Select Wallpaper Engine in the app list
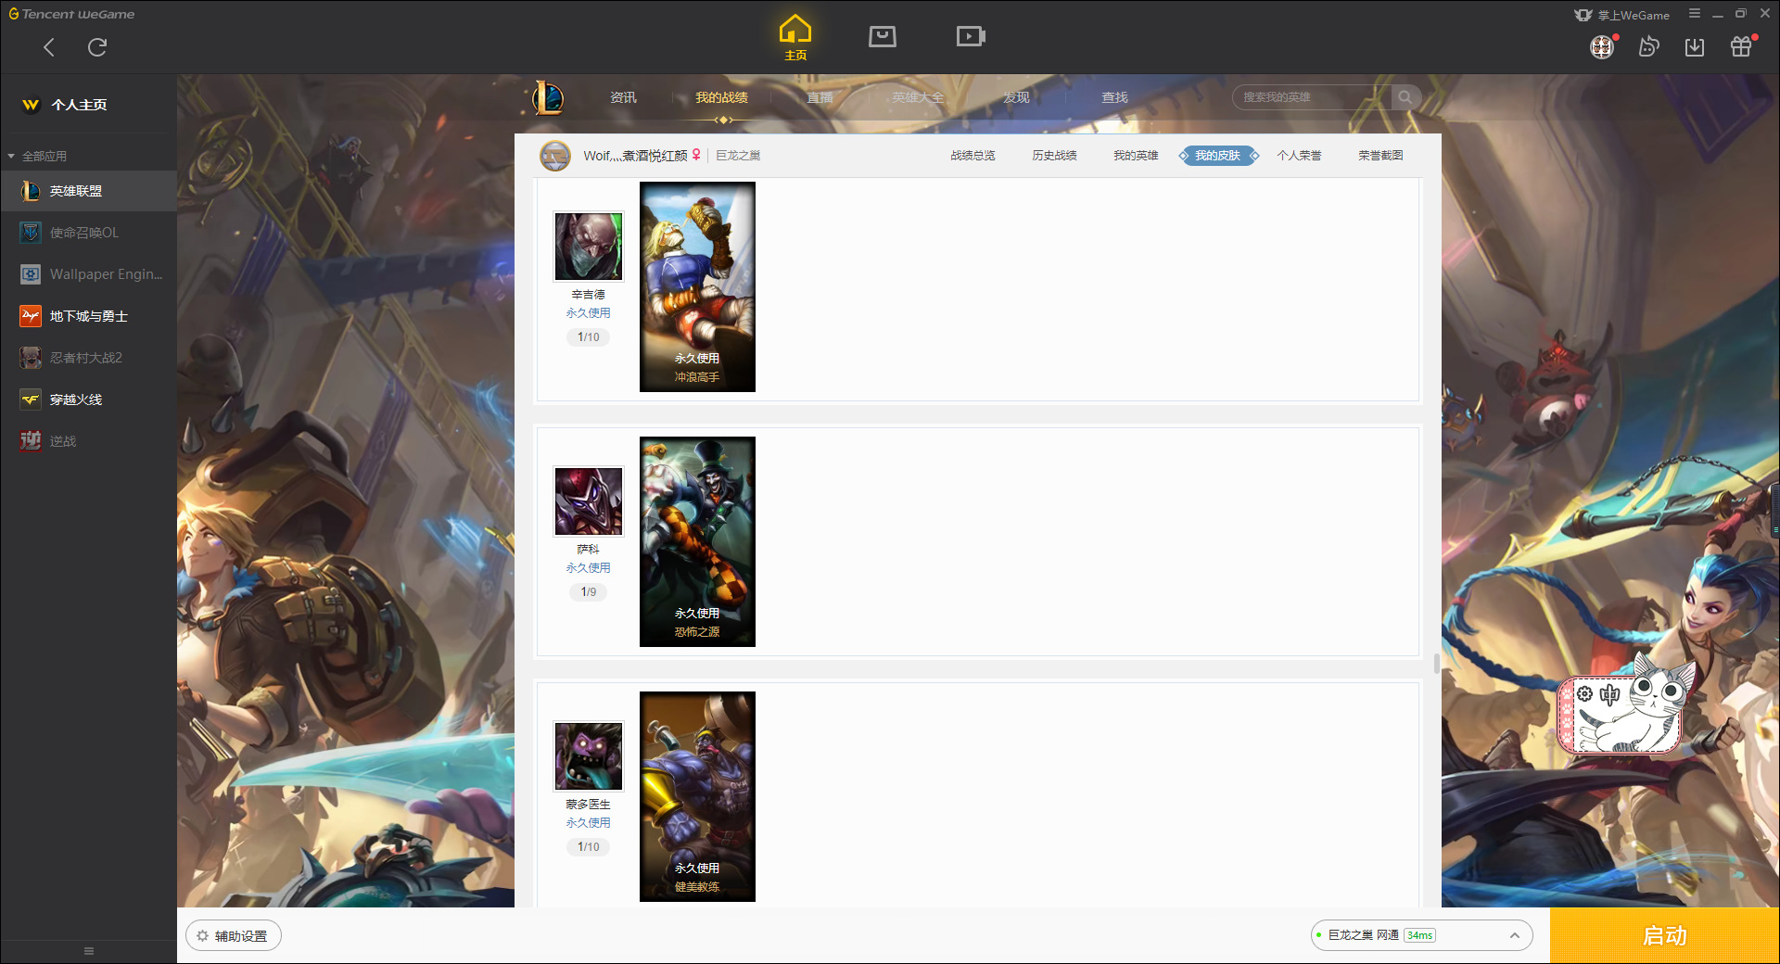1780x964 pixels. (88, 274)
